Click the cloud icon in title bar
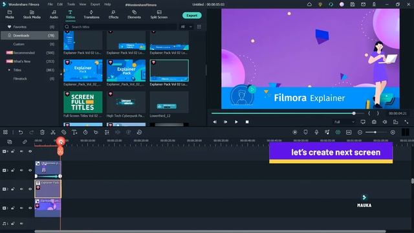The image size is (414, 233). point(309,5)
